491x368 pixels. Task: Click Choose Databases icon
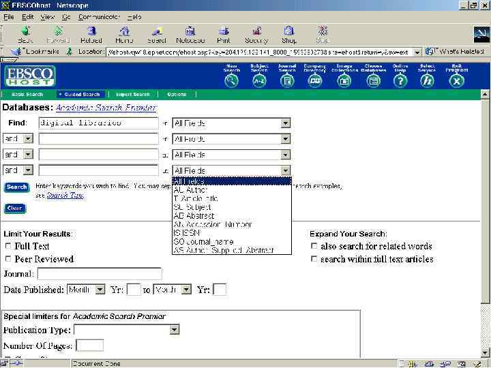pos(373,80)
